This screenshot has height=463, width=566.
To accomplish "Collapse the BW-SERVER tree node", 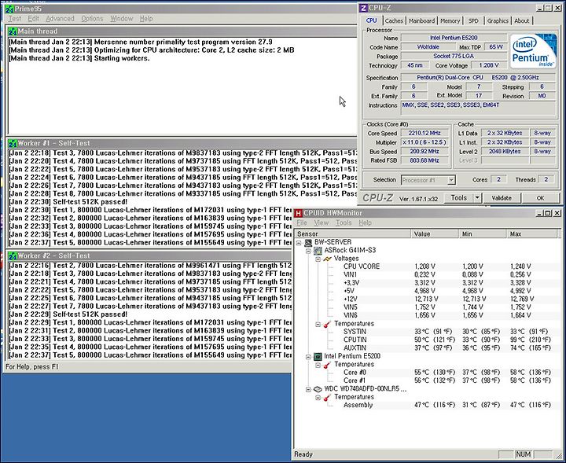I will coord(299,243).
